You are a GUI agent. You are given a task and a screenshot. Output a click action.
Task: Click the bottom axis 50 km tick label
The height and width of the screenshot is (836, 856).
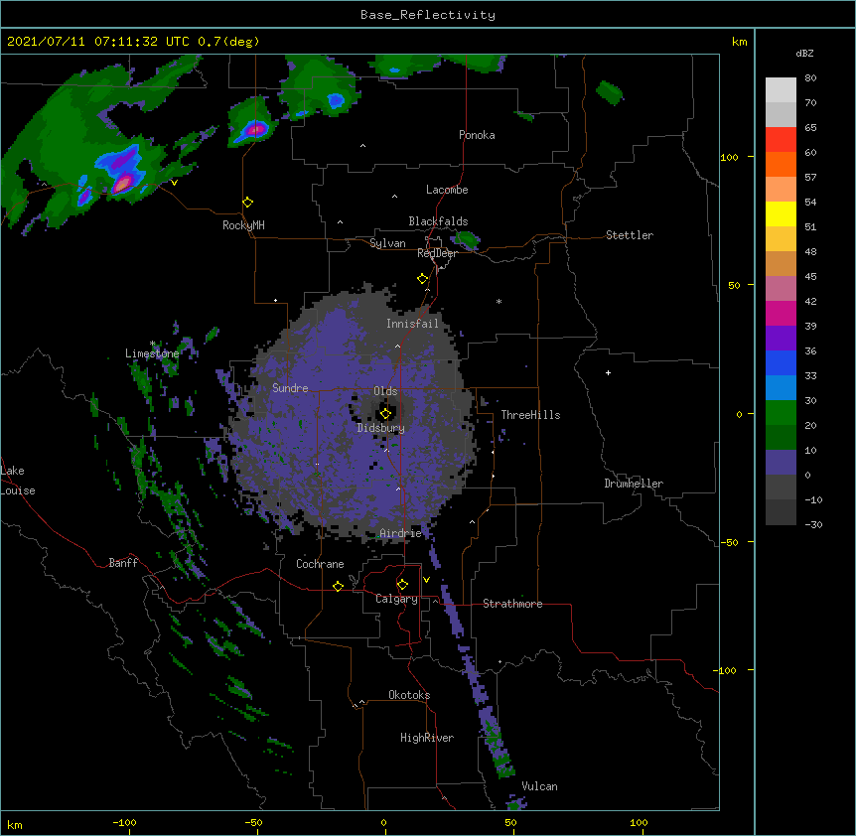510,822
